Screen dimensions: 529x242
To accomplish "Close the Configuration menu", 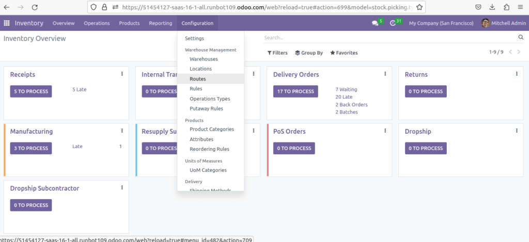I will click(197, 23).
